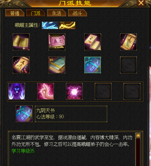Choose the sealed letter manual icon
The width and height of the screenshot is (151, 166).
(93, 42)
